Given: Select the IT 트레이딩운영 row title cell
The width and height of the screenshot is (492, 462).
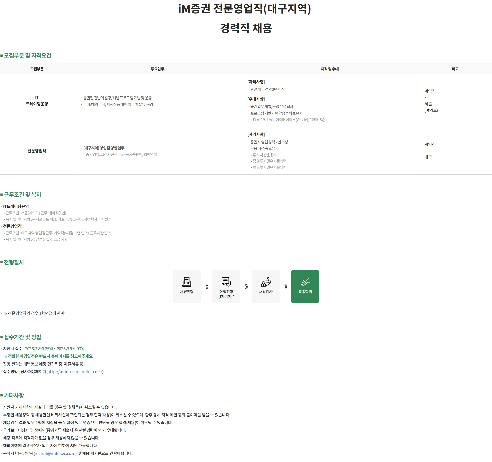Looking at the screenshot, I should 37,101.
